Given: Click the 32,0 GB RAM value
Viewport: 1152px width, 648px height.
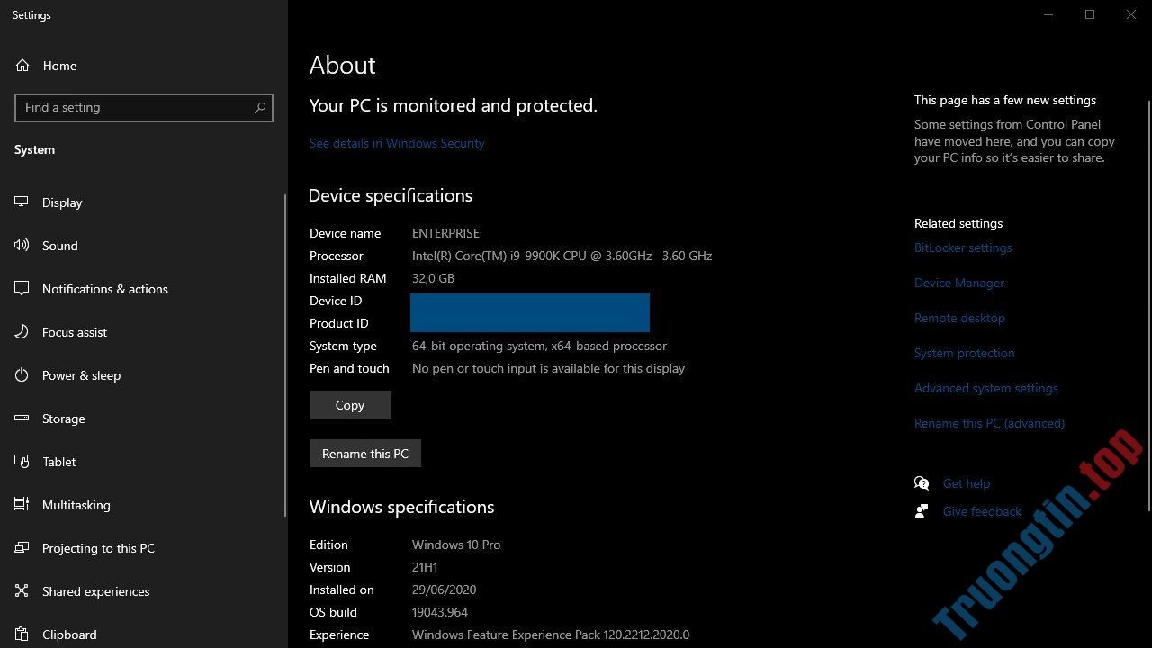Looking at the screenshot, I should (433, 278).
